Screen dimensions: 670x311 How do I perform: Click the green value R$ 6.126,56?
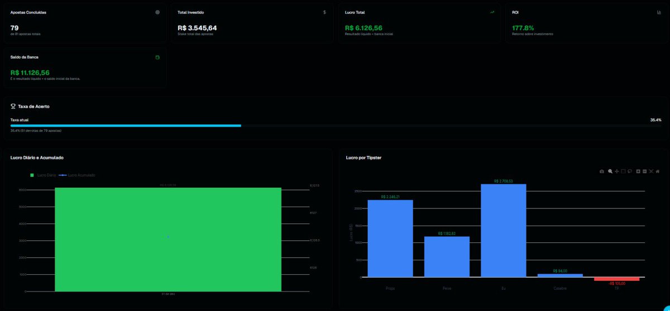(363, 27)
